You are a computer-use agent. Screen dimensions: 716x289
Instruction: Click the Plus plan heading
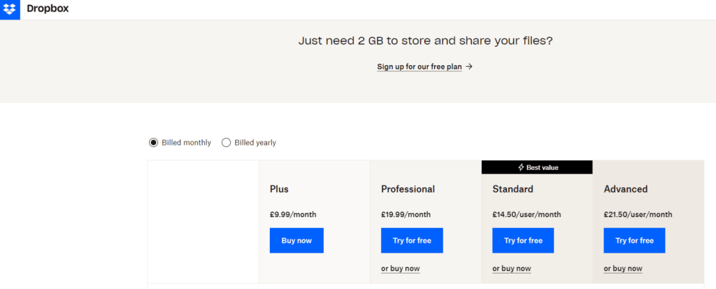[x=279, y=189]
